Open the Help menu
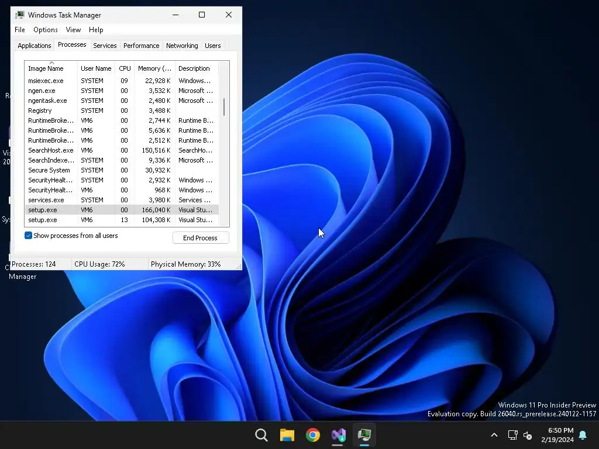This screenshot has width=599, height=449. click(x=96, y=30)
